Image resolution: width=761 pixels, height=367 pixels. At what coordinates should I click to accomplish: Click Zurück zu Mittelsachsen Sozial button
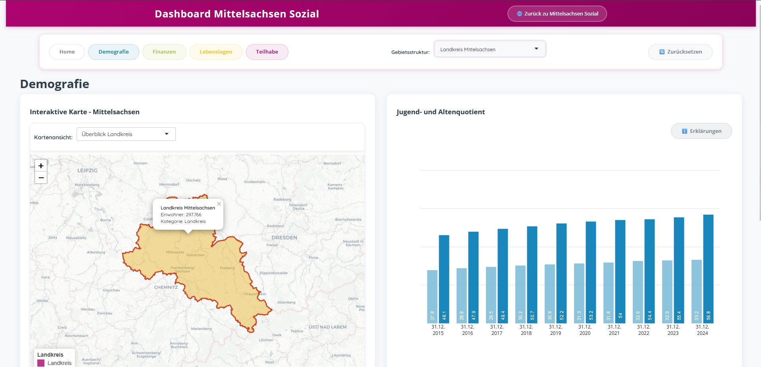point(557,14)
